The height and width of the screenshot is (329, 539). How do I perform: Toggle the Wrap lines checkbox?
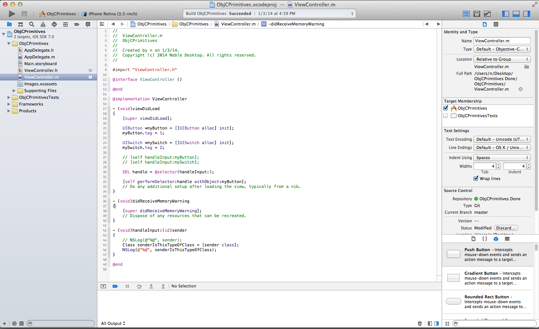click(476, 179)
